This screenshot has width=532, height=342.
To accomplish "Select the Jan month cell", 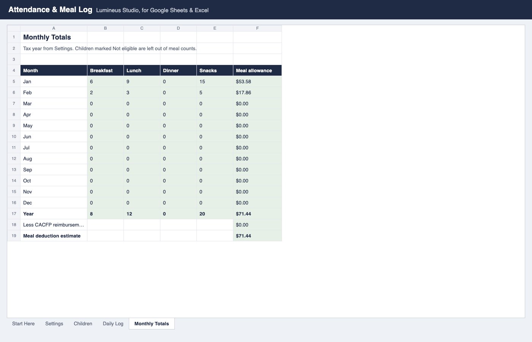I will (54, 82).
